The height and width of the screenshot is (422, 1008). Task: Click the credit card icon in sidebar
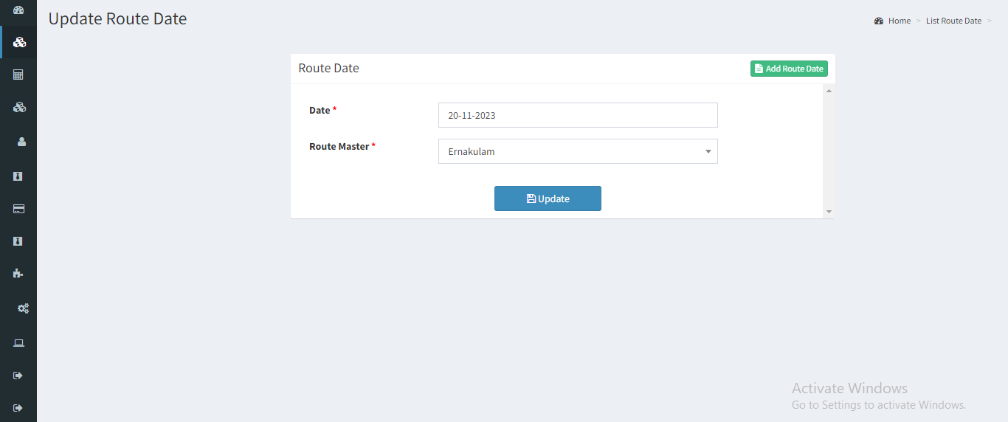pos(19,209)
